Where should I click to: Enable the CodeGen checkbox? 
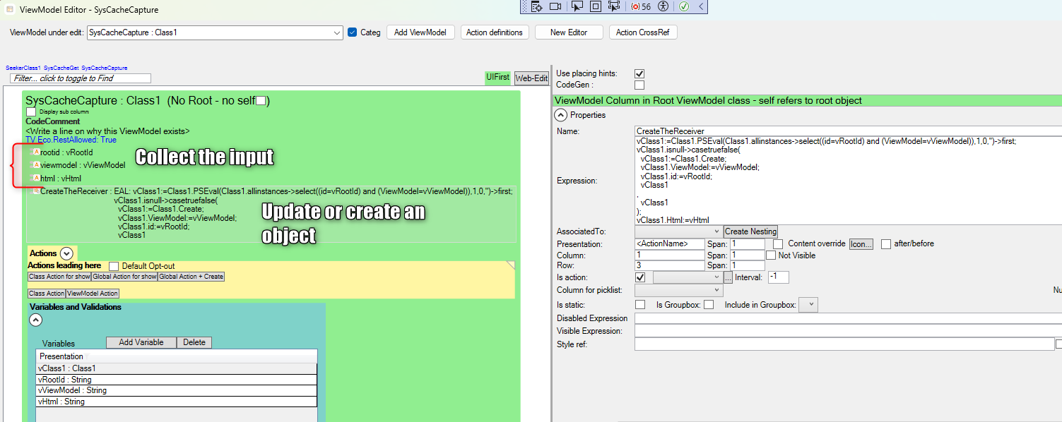pos(639,85)
